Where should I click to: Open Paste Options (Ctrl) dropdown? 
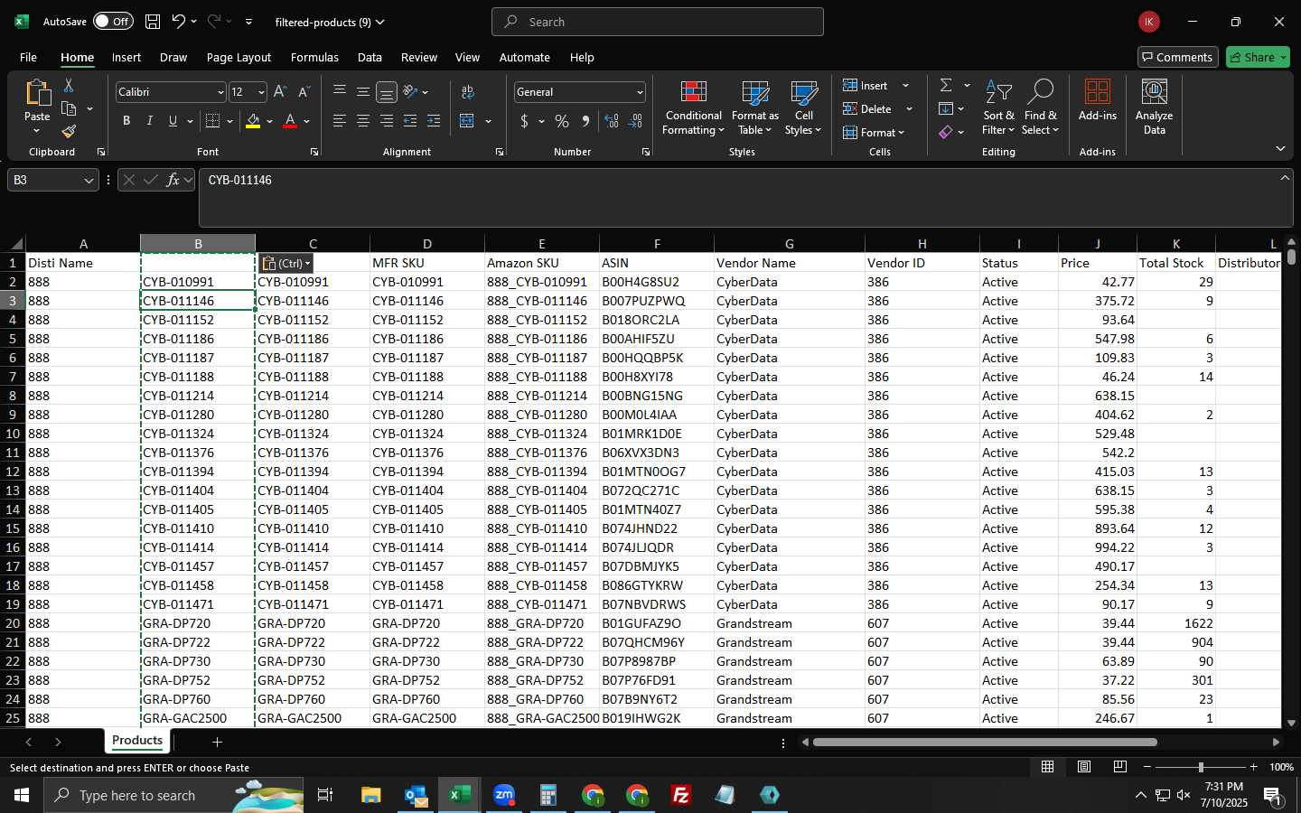286,264
